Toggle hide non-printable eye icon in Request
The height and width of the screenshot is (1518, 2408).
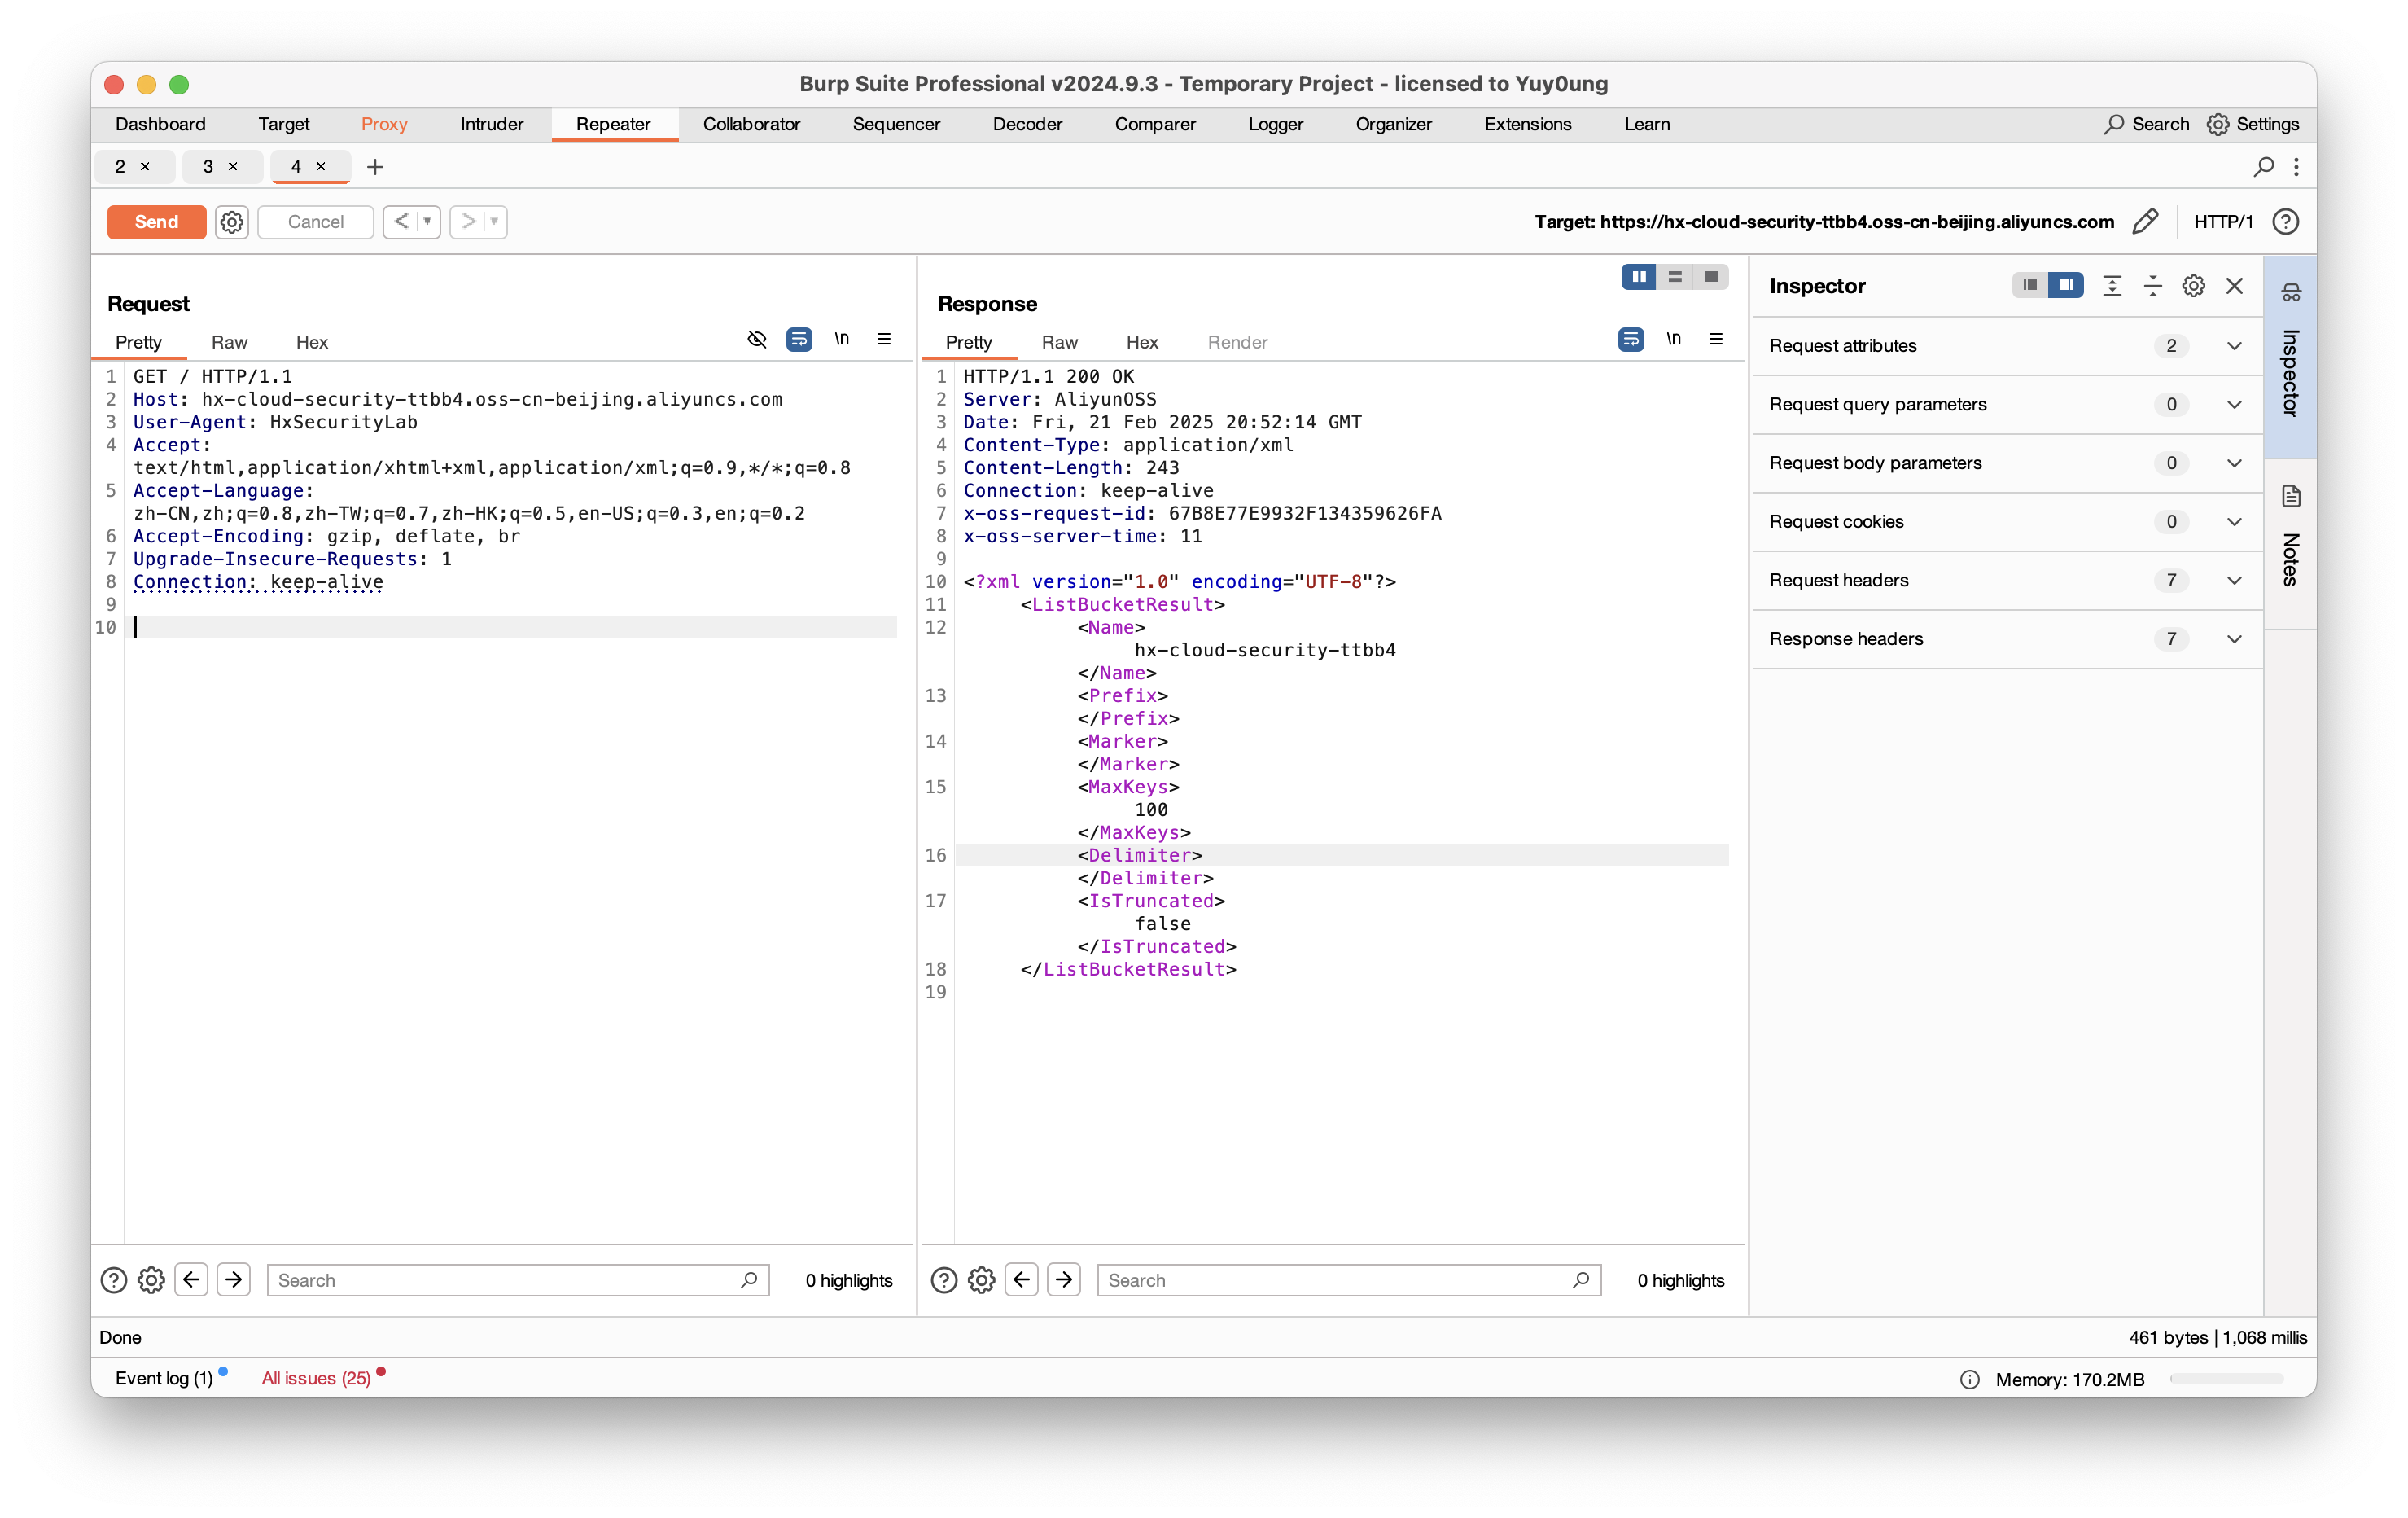[x=757, y=340]
